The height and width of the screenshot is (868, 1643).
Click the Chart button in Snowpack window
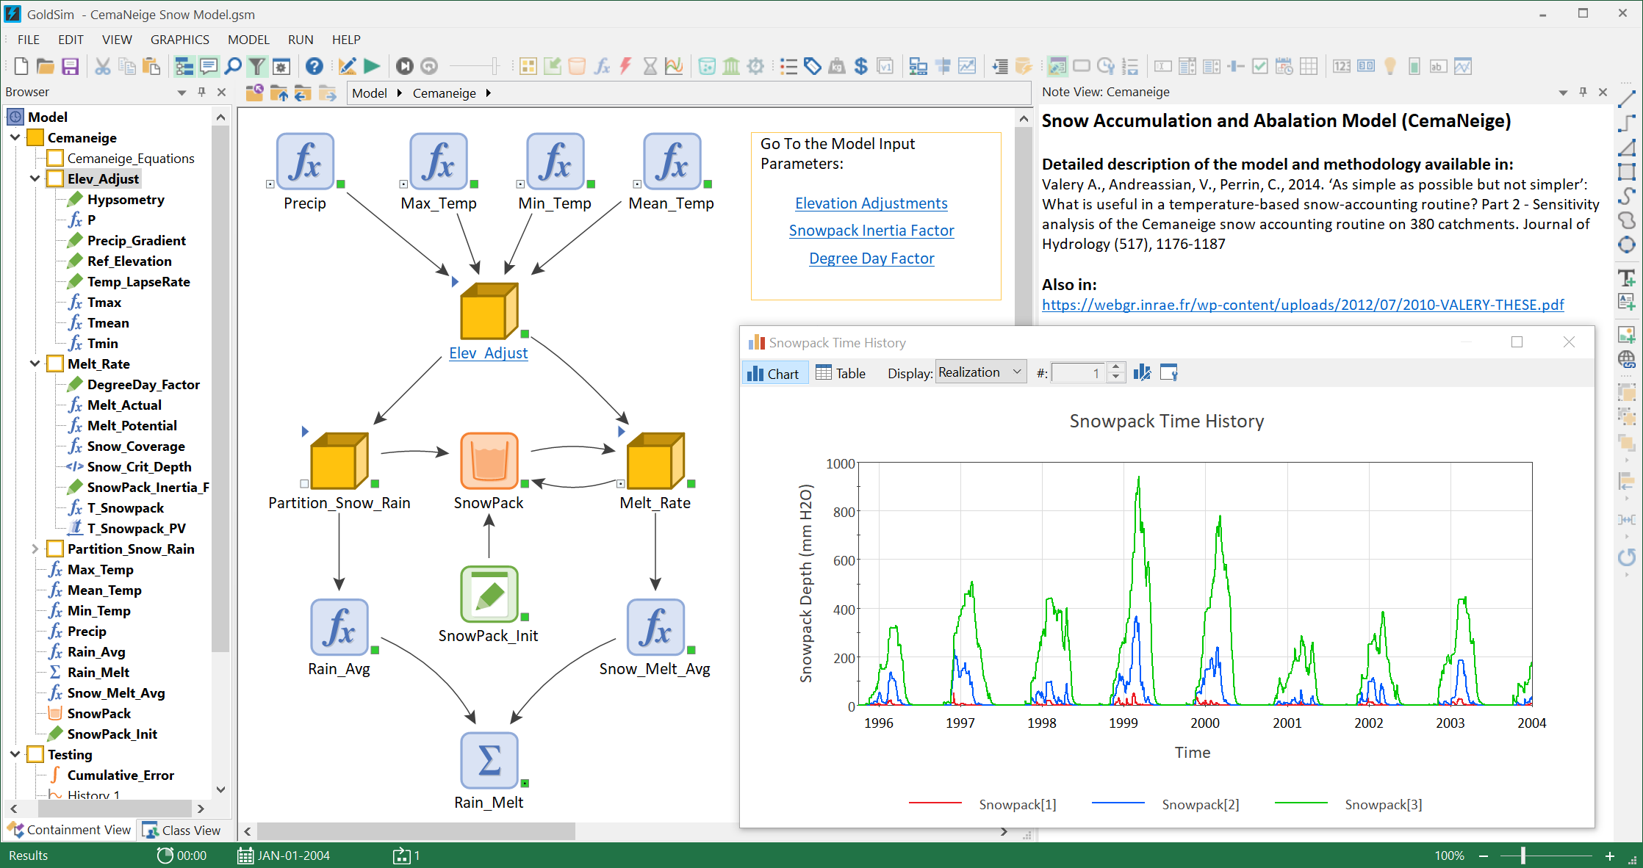(x=774, y=373)
